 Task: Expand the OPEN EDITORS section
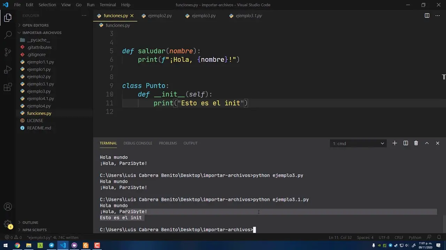point(35,25)
